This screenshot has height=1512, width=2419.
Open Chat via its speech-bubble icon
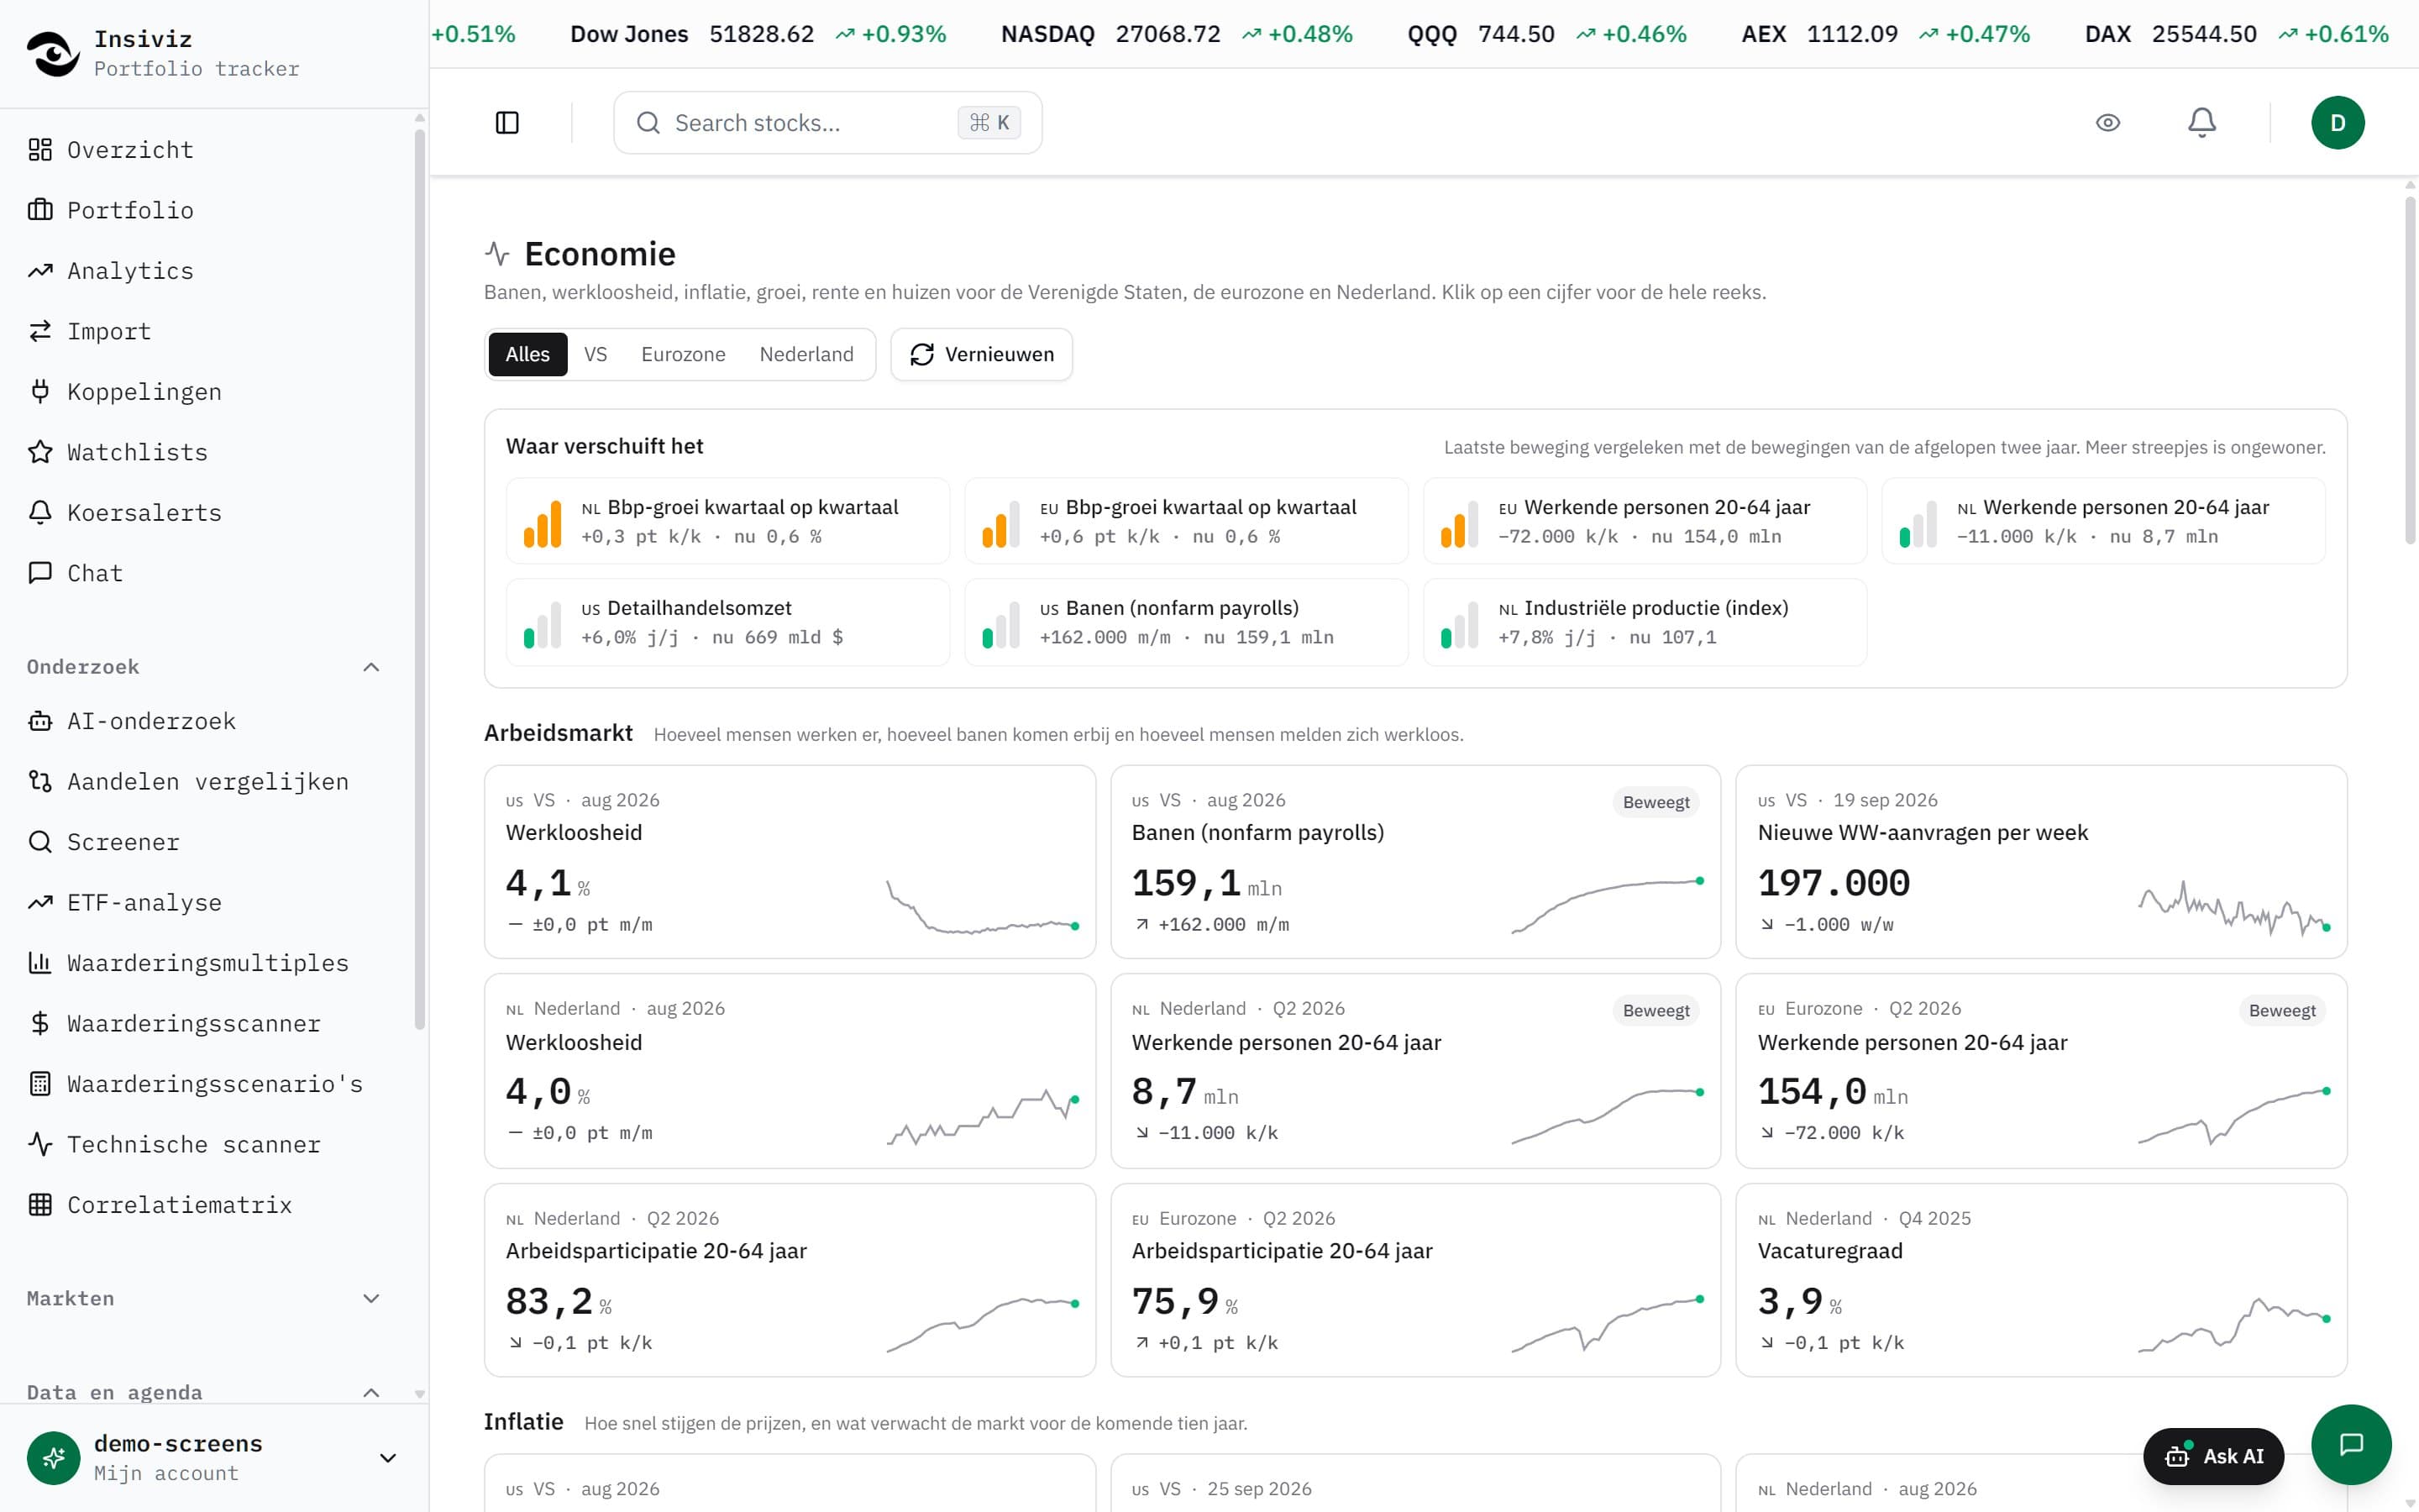pos(40,573)
